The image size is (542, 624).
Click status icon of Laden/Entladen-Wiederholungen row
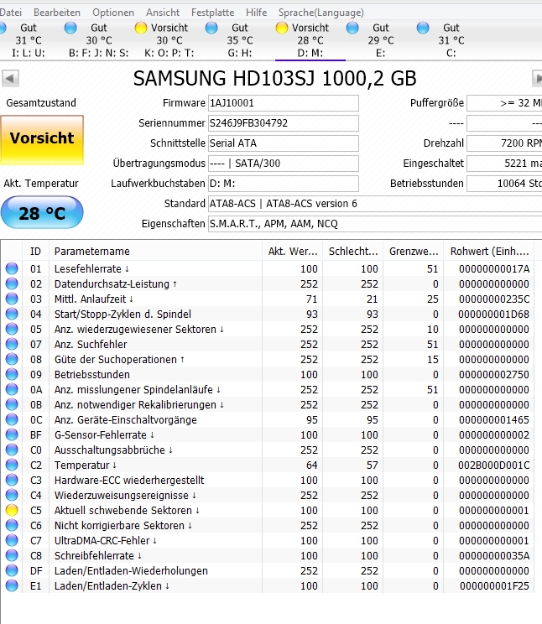12,570
